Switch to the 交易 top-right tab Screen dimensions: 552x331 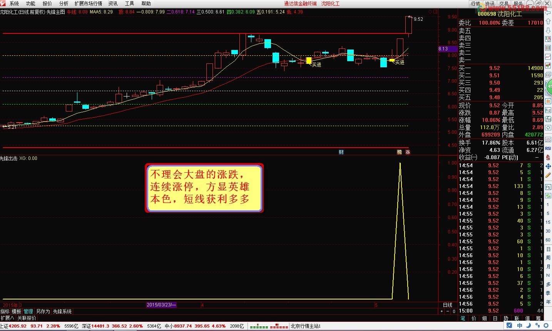504,3
